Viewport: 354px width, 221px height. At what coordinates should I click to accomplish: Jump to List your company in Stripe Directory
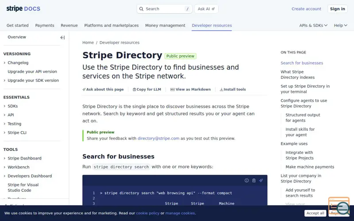click(x=301, y=179)
